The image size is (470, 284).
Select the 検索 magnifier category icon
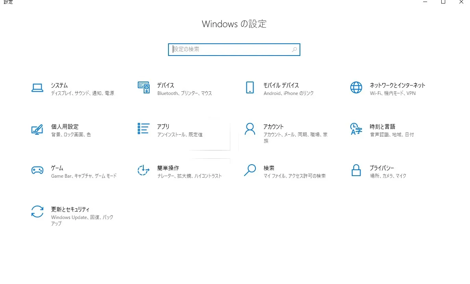coord(250,170)
